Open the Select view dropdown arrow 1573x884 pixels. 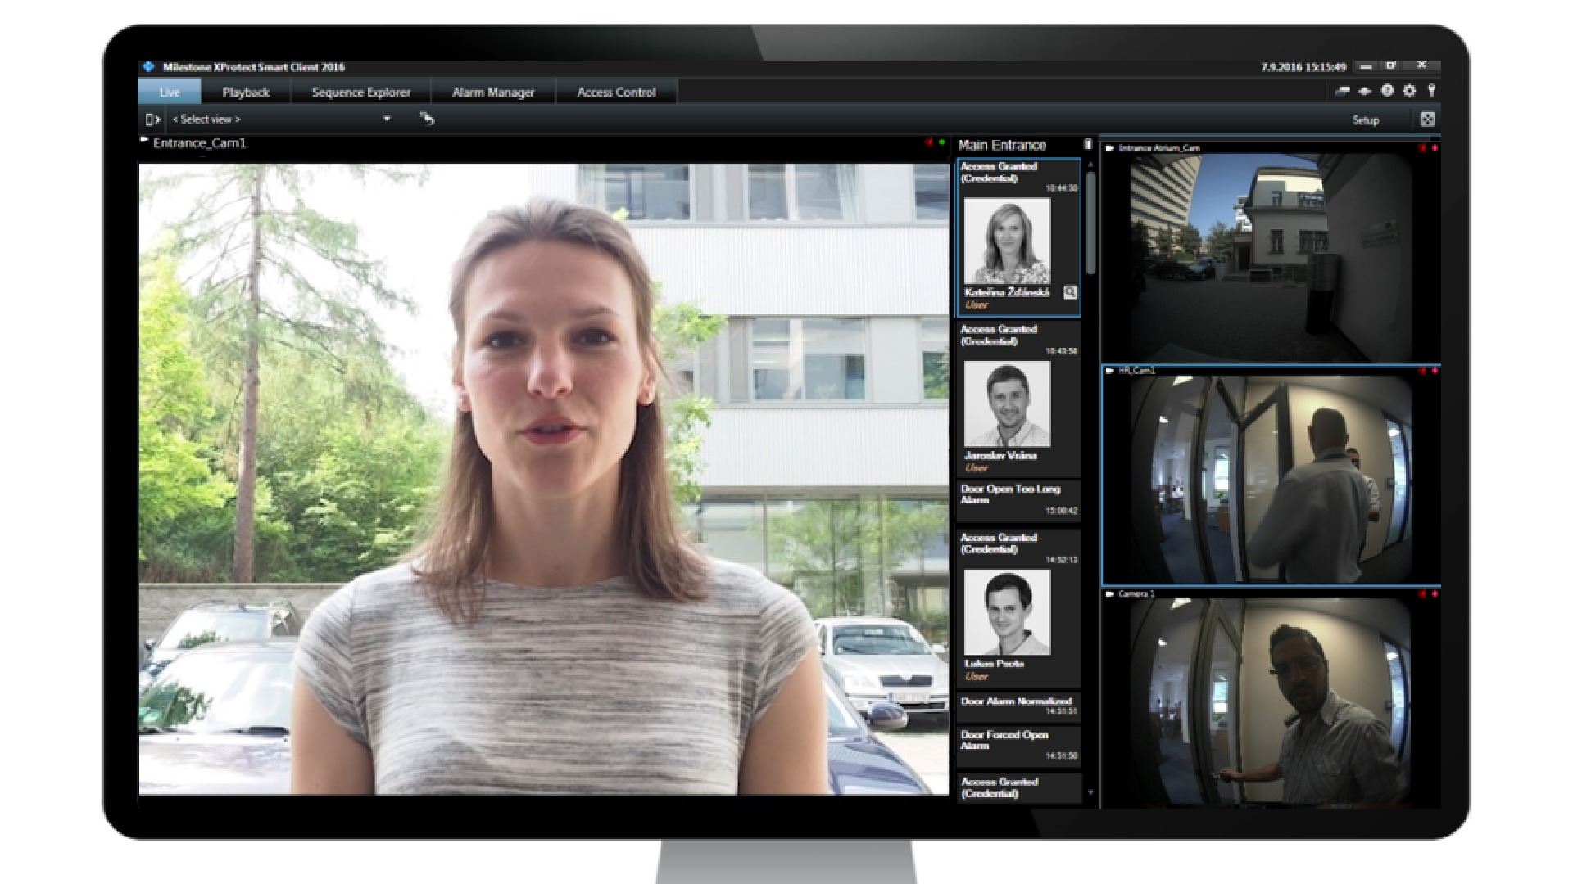[387, 119]
